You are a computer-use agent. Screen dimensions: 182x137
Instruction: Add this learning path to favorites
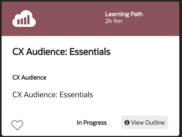click(17, 125)
